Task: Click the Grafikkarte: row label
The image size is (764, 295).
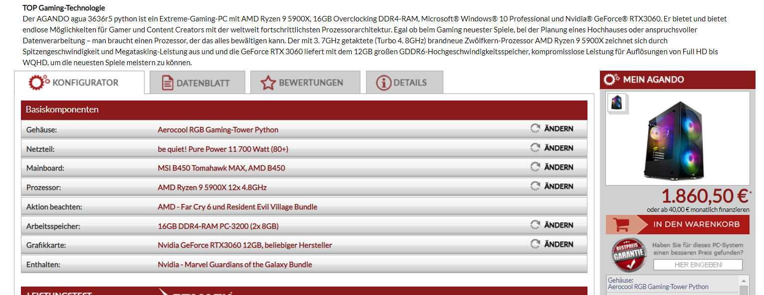Action: [46, 245]
